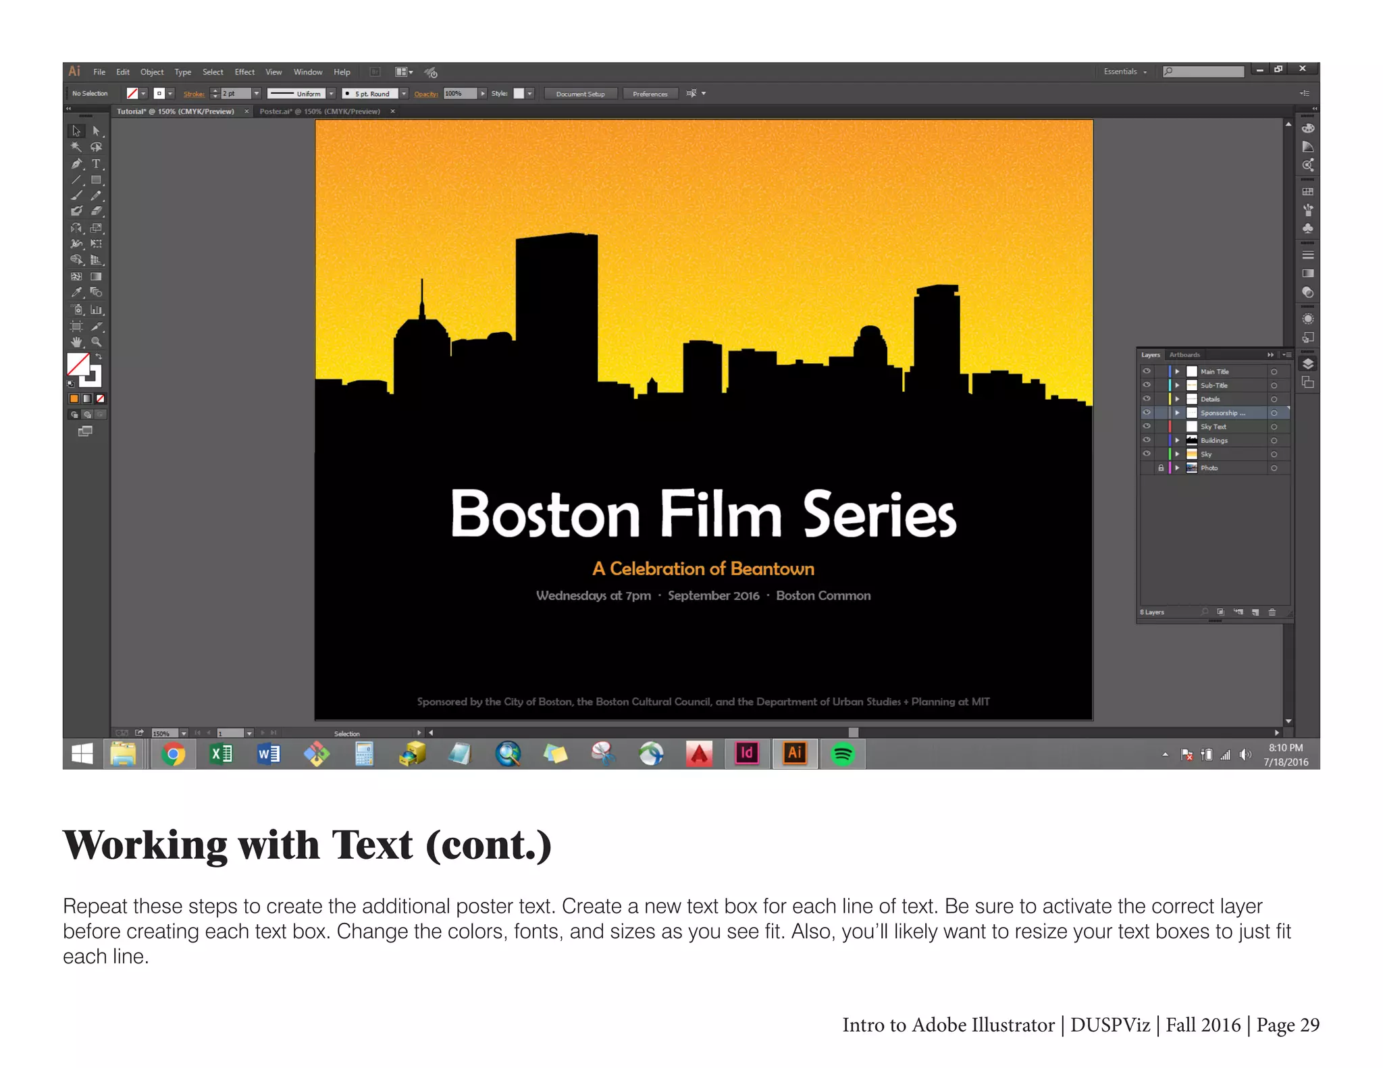Pick the Pencil tool
Image resolution: width=1383 pixels, height=1068 pixels.
[96, 196]
